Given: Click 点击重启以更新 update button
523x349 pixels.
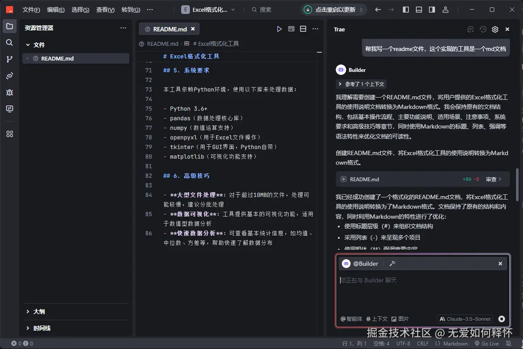Looking at the screenshot, I should click(x=334, y=10).
